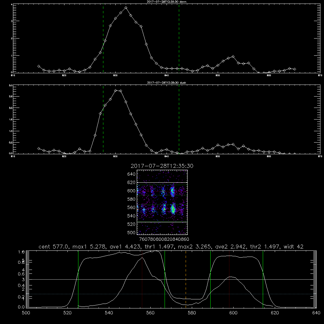Click the solid green line near 614 in the bottom plot
324x324 pixels.
[x=263, y=279]
